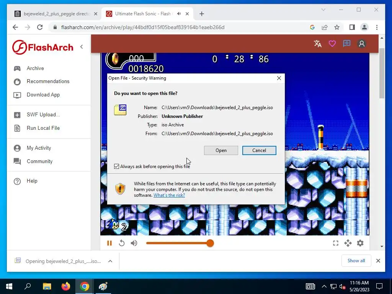392x294 pixels.
Task: Adjust the orange volume slider
Action: pos(180,243)
